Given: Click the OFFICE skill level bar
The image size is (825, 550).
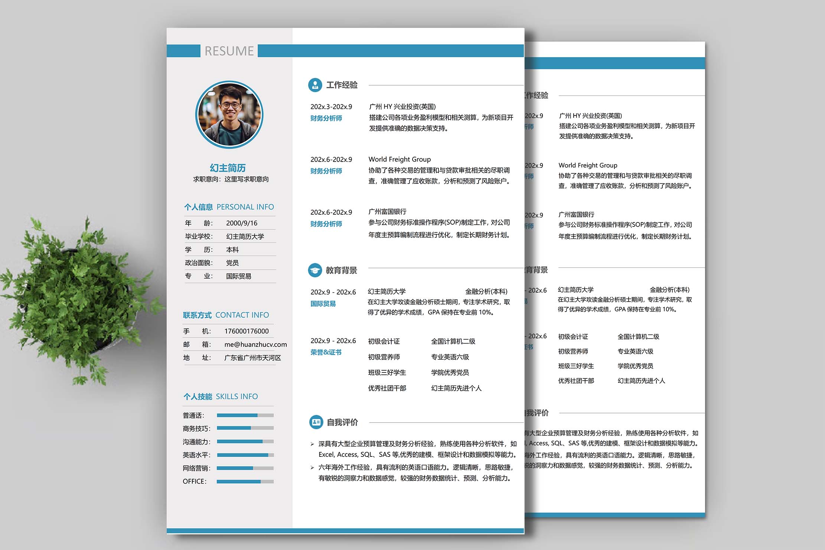Looking at the screenshot, I should 245,481.
